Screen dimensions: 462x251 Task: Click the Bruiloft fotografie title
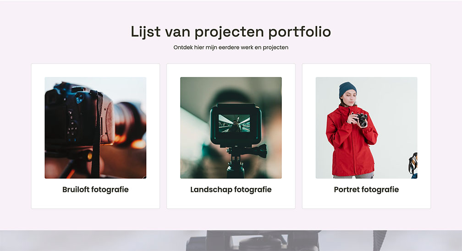point(95,190)
